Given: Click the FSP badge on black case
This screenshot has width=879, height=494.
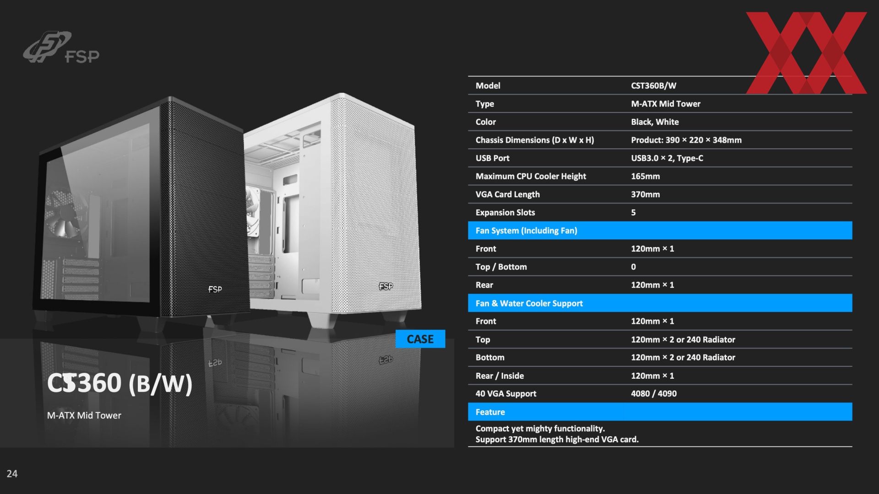Looking at the screenshot, I should coord(215,289).
